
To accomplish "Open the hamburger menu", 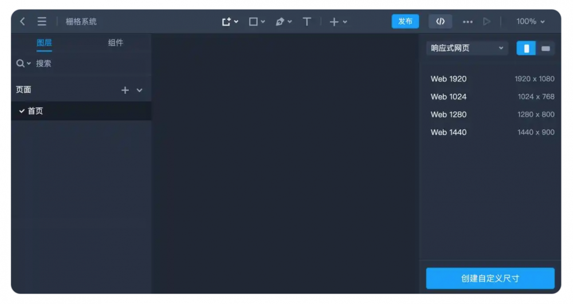I will pos(42,22).
